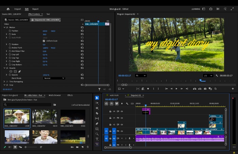Play the program monitor sequence
Viewport: 238px width, 154px height.
tap(176, 89)
